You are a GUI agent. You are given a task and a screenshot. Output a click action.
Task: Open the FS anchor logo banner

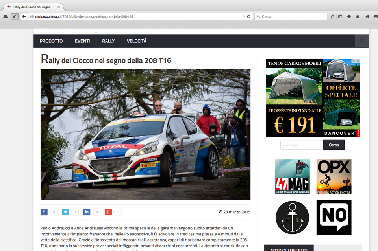(x=292, y=218)
